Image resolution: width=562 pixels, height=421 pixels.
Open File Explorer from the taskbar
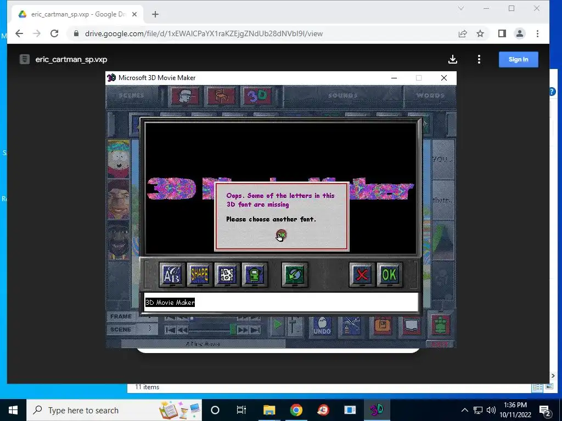tap(269, 410)
